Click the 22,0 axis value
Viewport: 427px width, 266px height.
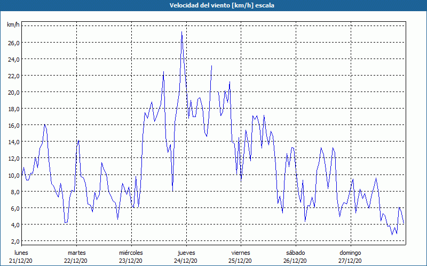[x=14, y=76]
